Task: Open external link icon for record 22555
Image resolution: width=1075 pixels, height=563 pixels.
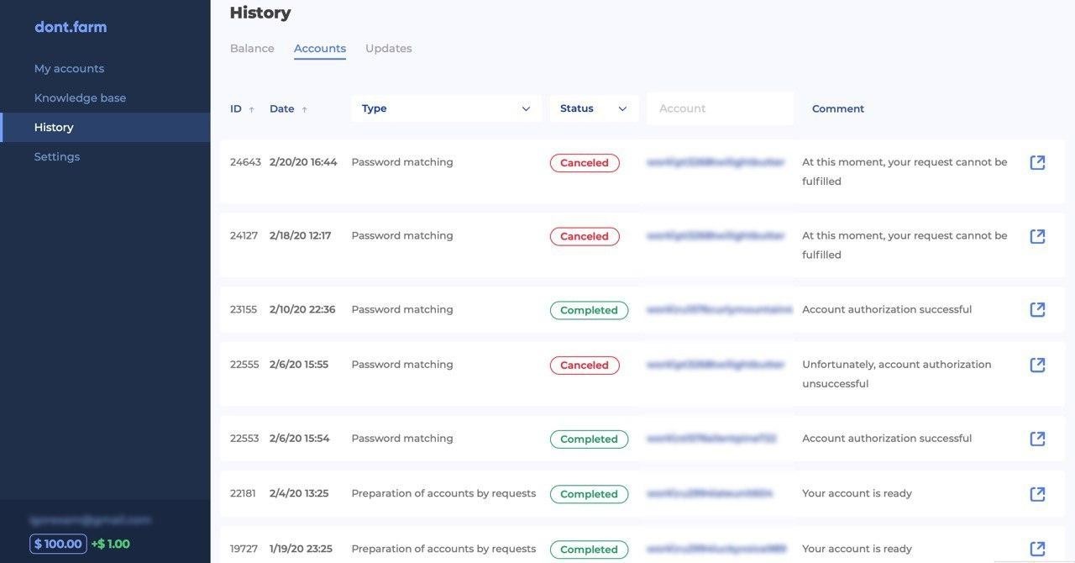Action: pyautogui.click(x=1037, y=365)
